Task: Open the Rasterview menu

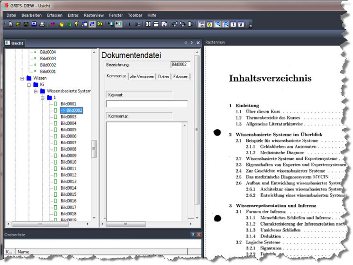Action: [93, 15]
